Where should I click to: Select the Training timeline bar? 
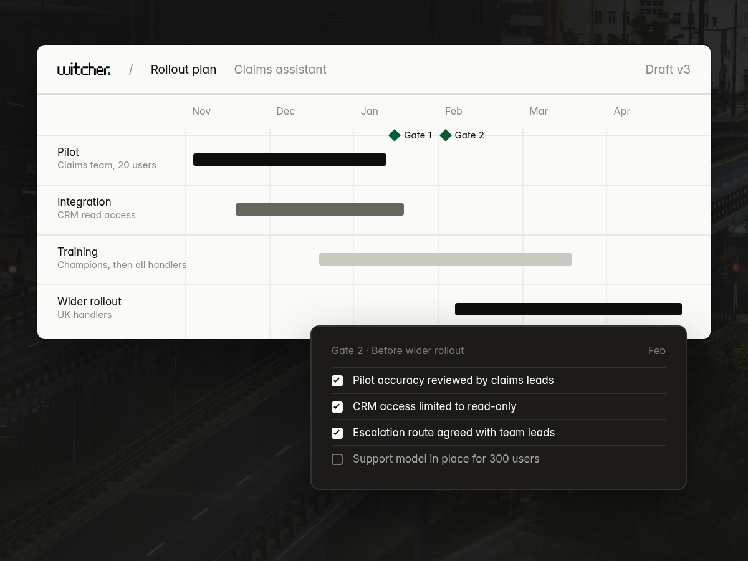tap(446, 259)
